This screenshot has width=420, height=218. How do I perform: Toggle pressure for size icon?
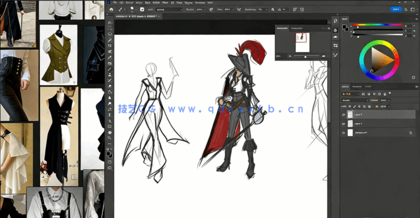(x=295, y=9)
